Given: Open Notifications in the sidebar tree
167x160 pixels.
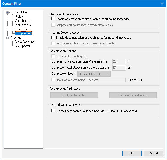Looking at the screenshot, I should pyautogui.click(x=23, y=25).
